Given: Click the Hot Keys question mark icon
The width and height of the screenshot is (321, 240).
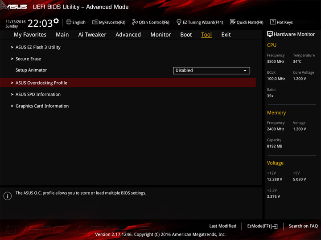Looking at the screenshot, I should coord(273,22).
